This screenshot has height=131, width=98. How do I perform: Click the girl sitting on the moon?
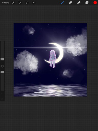point(53,59)
